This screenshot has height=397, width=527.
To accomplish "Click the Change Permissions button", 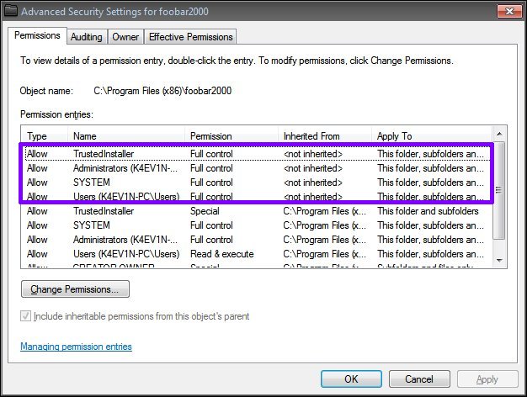I will click(x=75, y=289).
